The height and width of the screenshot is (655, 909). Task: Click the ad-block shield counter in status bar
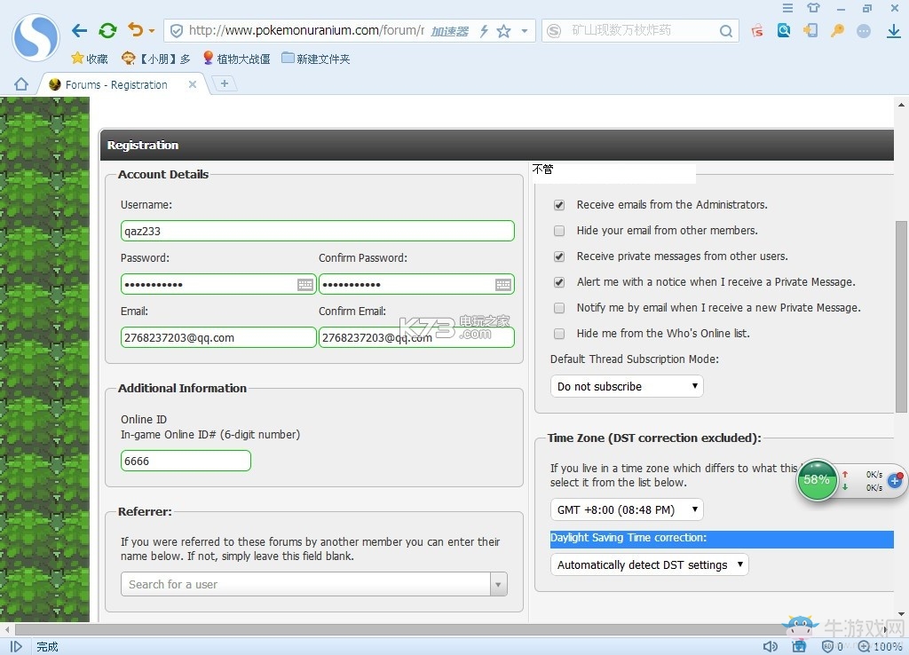coord(832,646)
